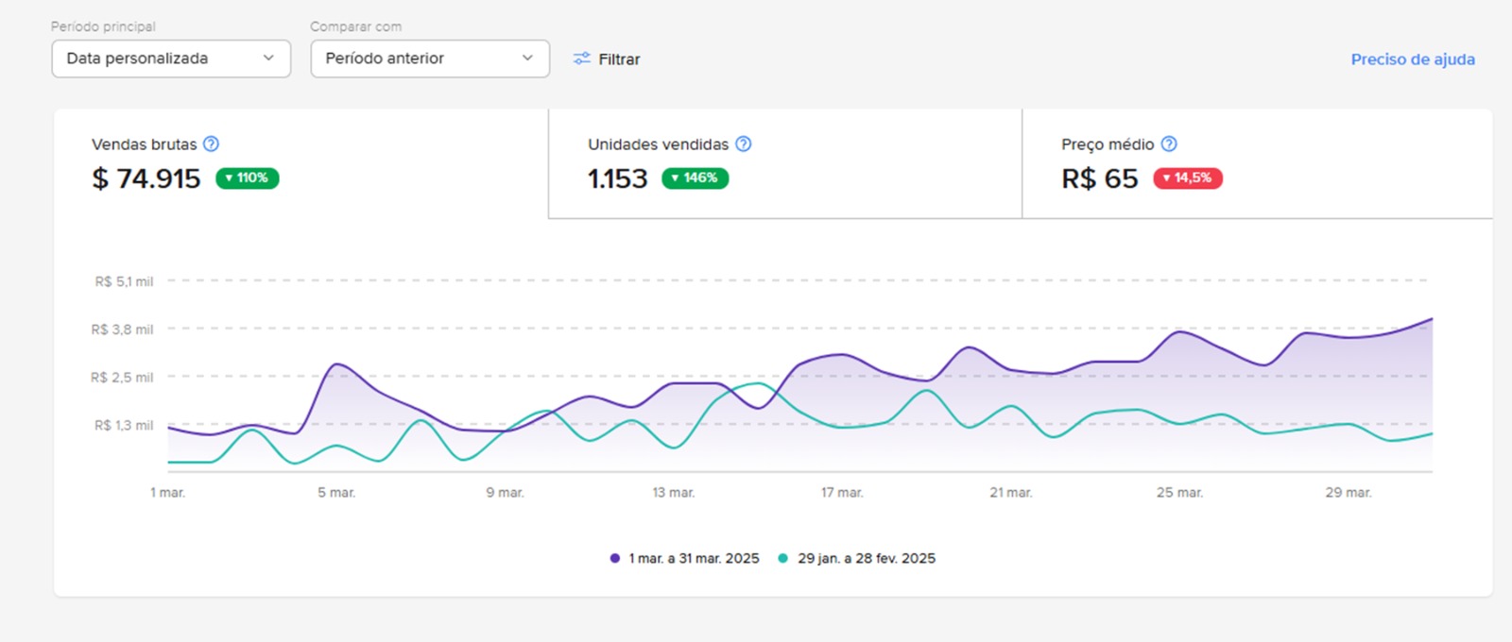The width and height of the screenshot is (1512, 642).
Task: Switch to the Unidades vendidas tab
Action: coord(784,163)
